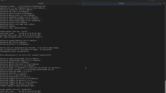Click 'Preparing to unpack' line at top
This screenshot has width=166, height=93.
24,6
